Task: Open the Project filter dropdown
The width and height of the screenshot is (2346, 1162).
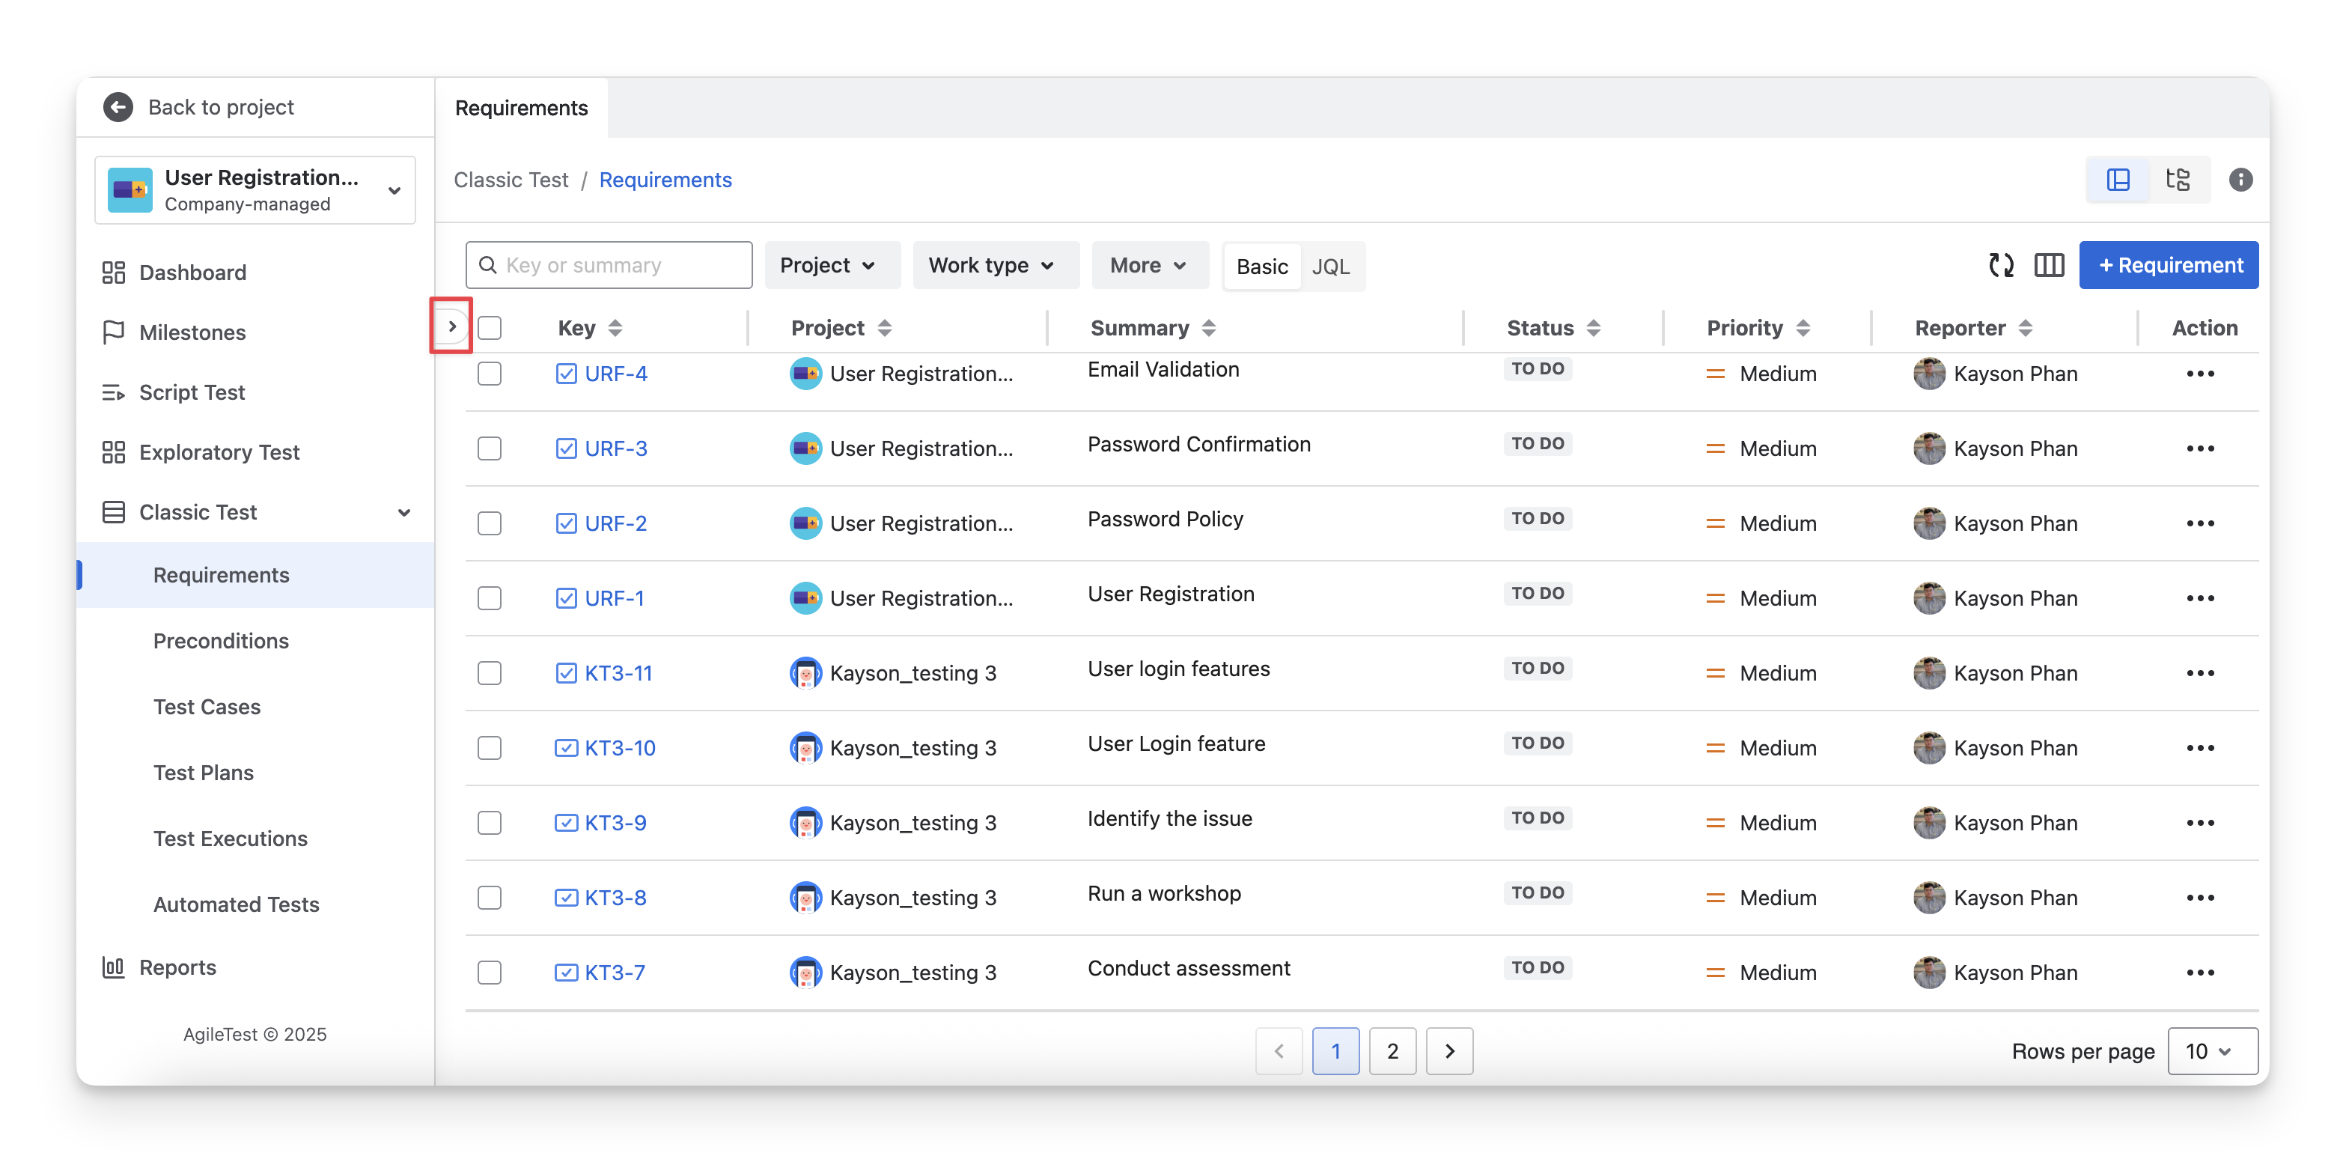Action: click(827, 265)
